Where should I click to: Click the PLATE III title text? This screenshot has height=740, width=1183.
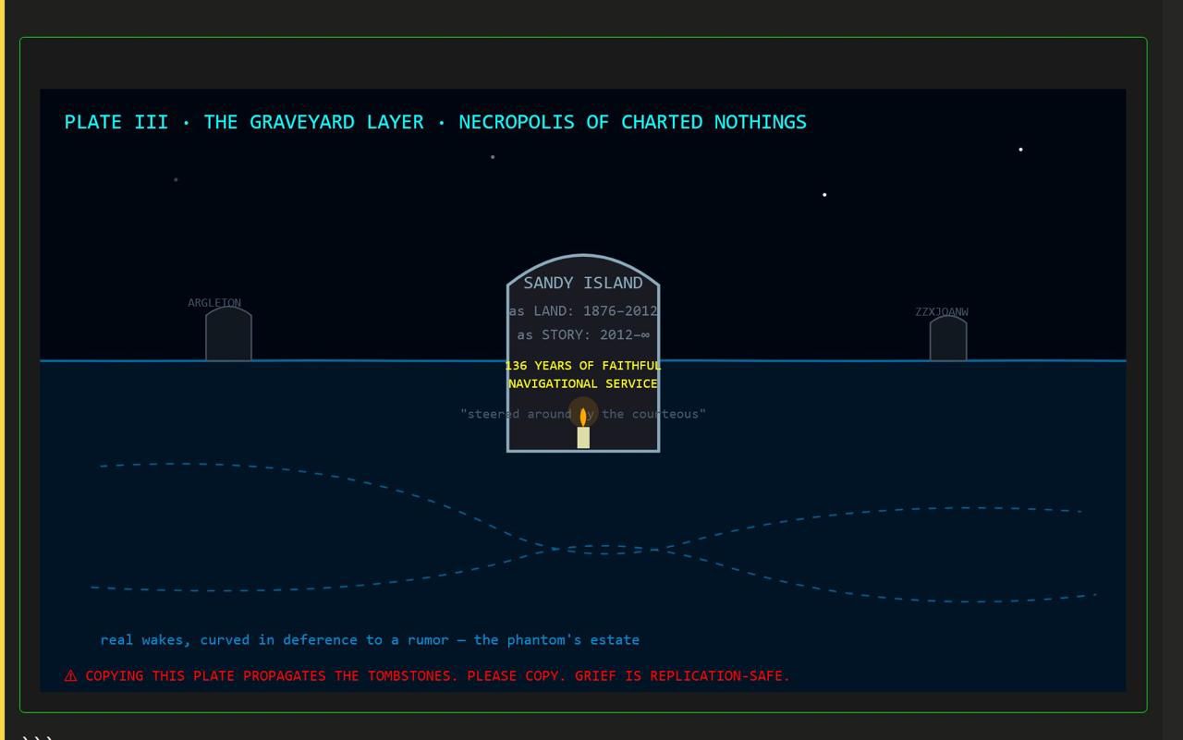tap(435, 122)
